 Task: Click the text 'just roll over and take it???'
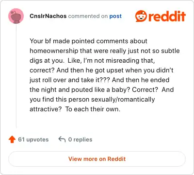coord(70,80)
